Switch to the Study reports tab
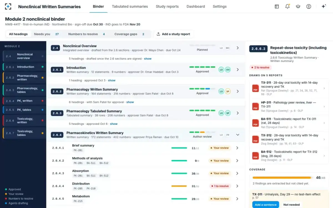This screenshot has height=208, width=333. [167, 6]
